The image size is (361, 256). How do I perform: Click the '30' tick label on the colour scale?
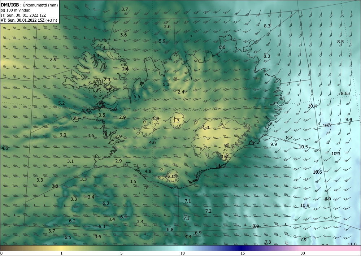point(303,253)
